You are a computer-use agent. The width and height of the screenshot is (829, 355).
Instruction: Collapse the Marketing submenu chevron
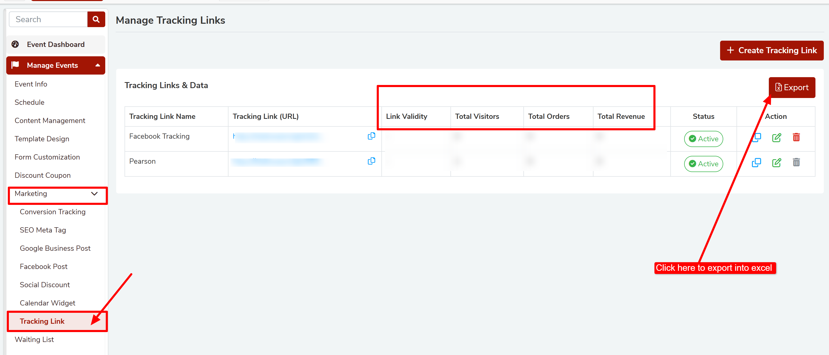94,194
